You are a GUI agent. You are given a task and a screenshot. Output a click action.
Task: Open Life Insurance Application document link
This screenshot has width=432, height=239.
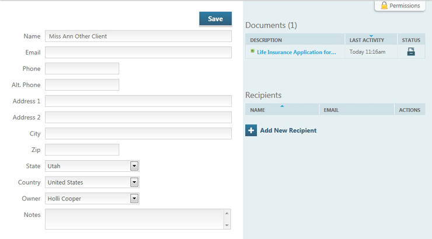pos(296,52)
